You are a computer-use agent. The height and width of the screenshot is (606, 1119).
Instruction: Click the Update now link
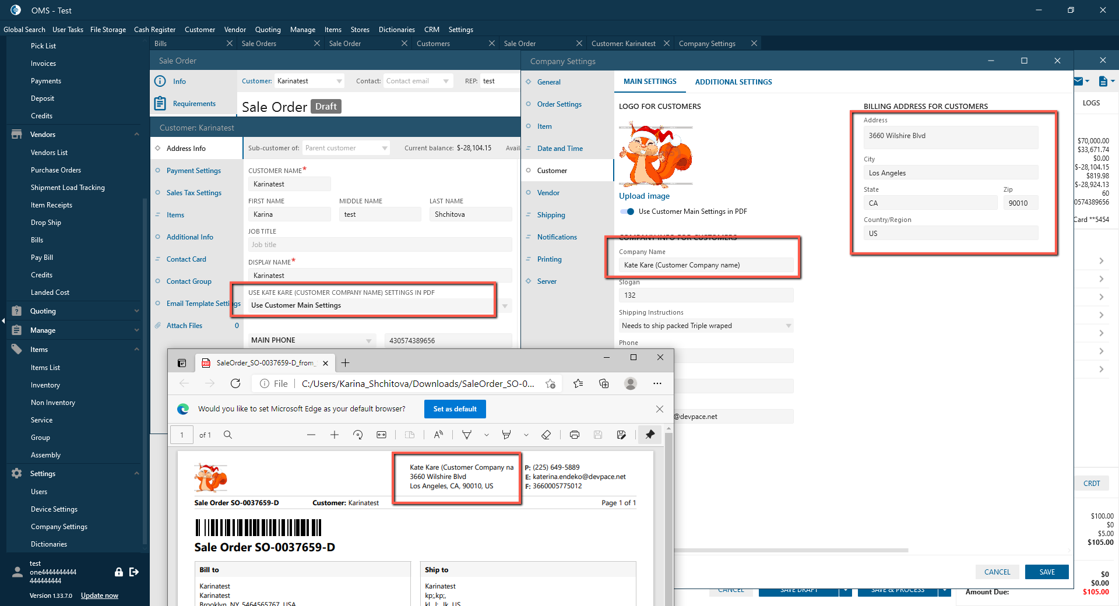coord(99,596)
